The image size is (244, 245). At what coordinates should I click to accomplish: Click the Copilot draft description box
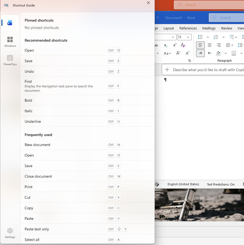(x=203, y=69)
